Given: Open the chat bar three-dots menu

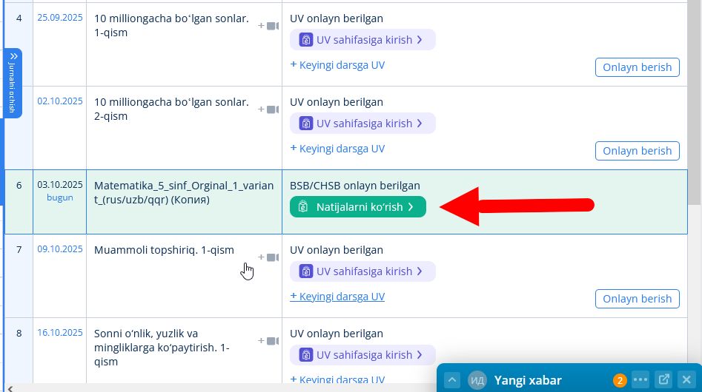Looking at the screenshot, I should [x=640, y=380].
